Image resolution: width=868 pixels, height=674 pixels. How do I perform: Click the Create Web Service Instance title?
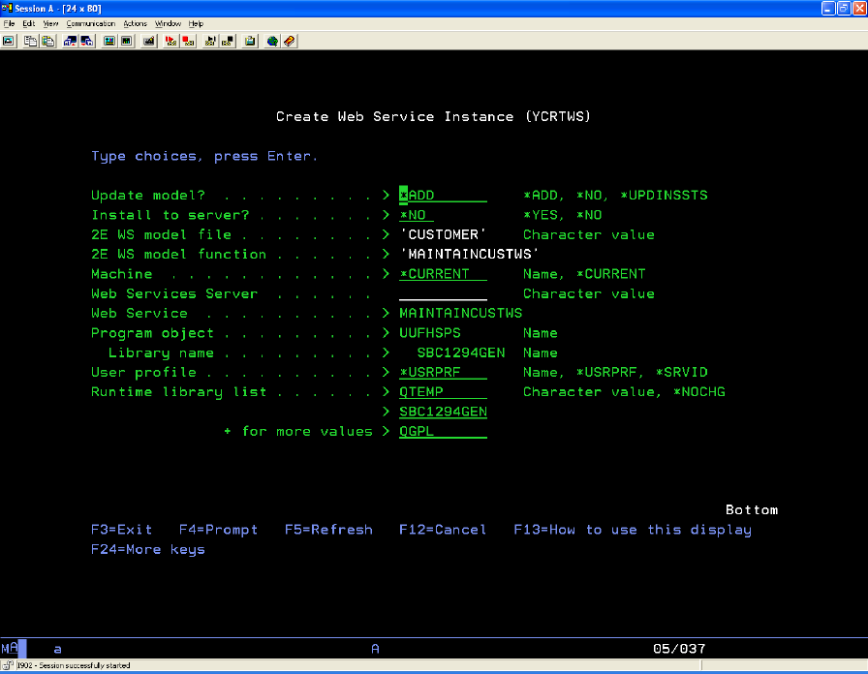[x=433, y=117]
